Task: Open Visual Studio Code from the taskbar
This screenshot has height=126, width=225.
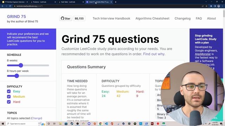Action: pos(106,124)
